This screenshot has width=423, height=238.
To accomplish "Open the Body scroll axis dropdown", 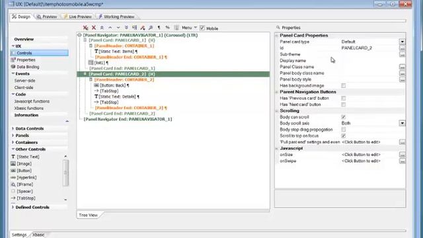I will click(403, 124).
